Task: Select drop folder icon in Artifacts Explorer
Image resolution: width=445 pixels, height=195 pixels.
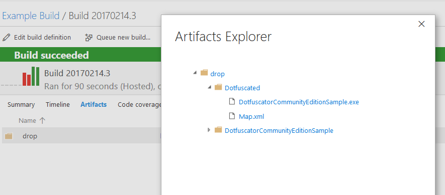Action: (204, 73)
